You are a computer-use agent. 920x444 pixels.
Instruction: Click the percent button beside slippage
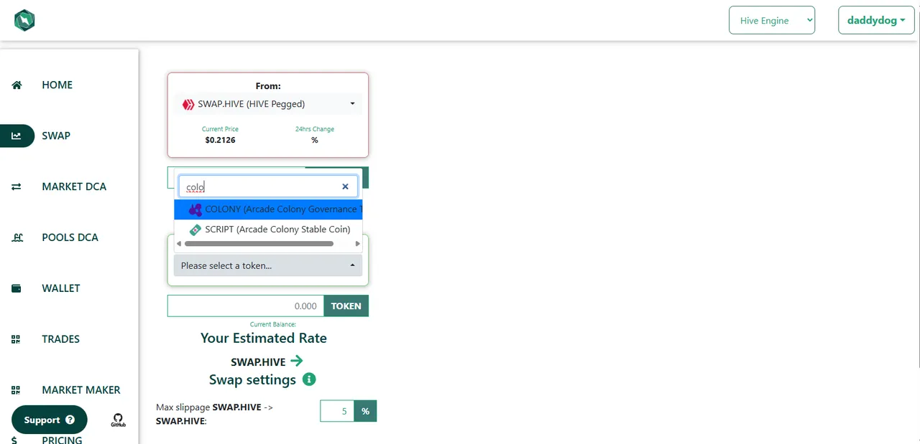tap(366, 411)
